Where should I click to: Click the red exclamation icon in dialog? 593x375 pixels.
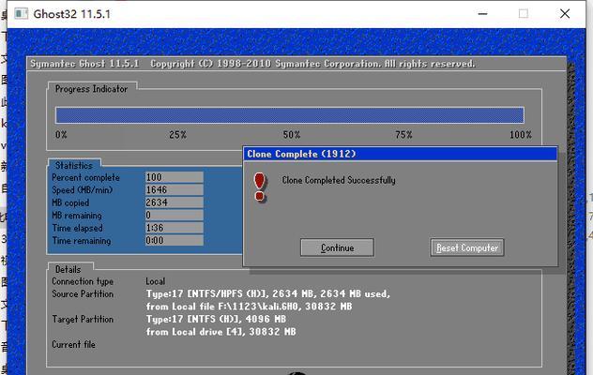[x=260, y=187]
